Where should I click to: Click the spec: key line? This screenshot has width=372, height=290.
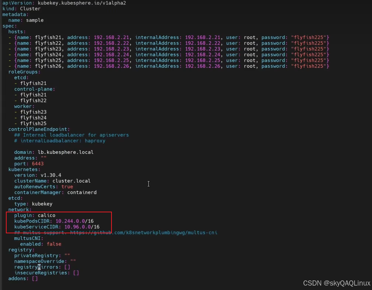pyautogui.click(x=10, y=26)
